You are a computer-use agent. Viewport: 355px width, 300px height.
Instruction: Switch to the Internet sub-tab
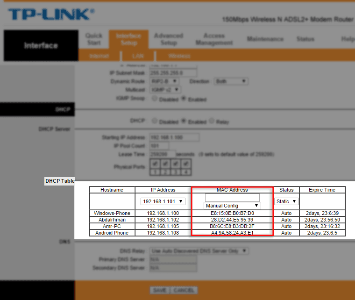99,56
